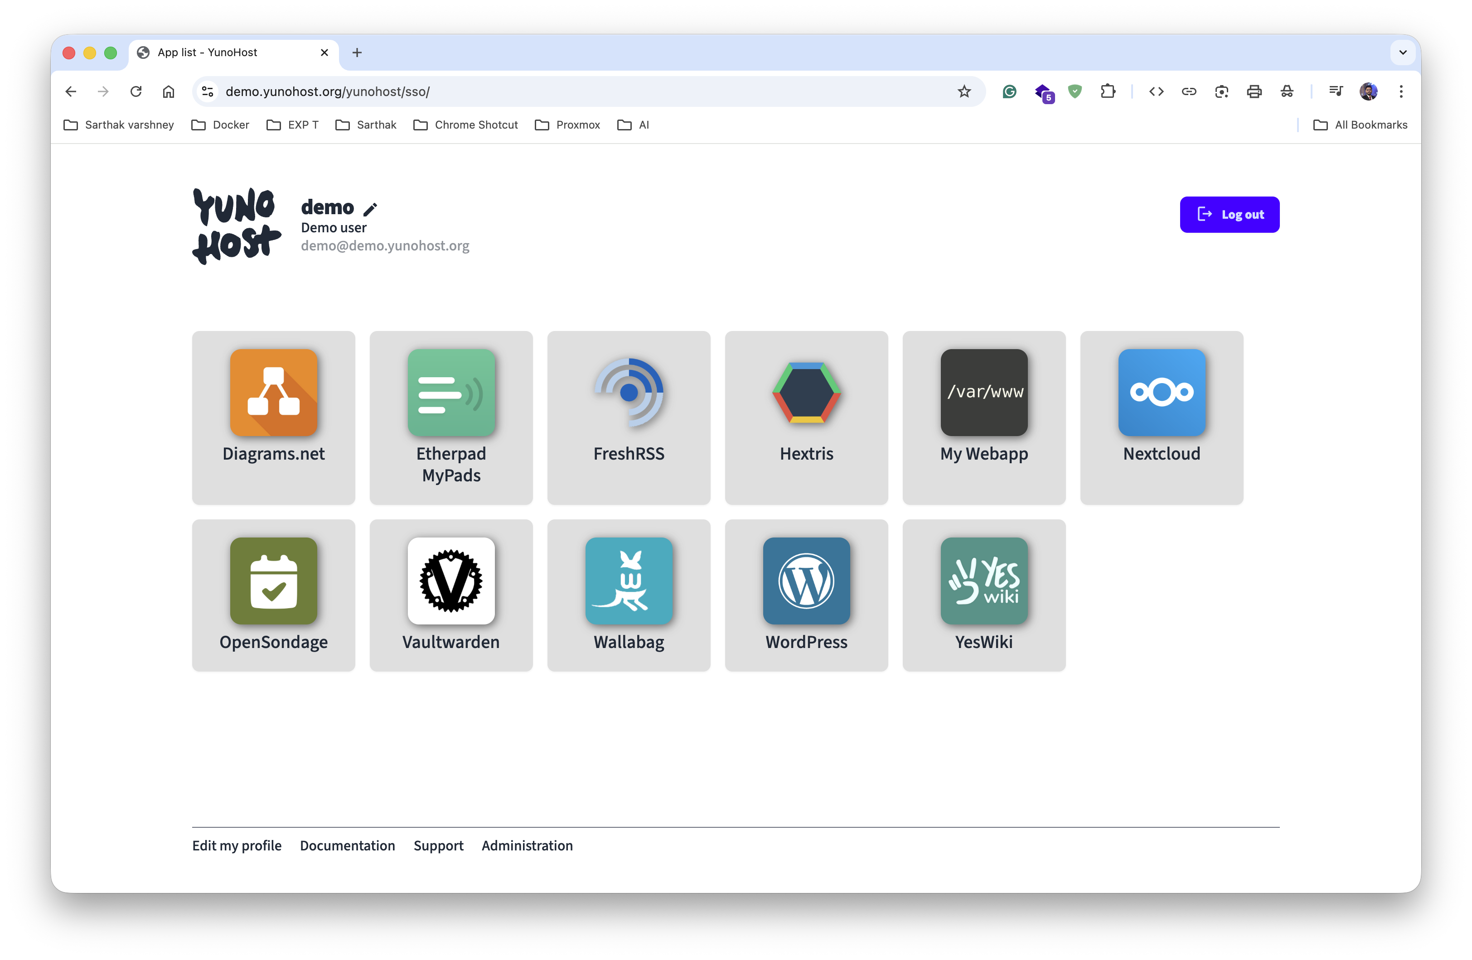This screenshot has height=960, width=1472.
Task: Open the OpenSondage calendar icon
Action: tap(273, 581)
